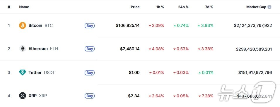Open the Market Cap info icon
Viewport: 280px width, 107px height.
269,7
